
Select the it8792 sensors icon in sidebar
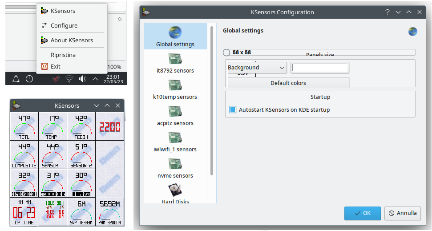click(x=175, y=59)
